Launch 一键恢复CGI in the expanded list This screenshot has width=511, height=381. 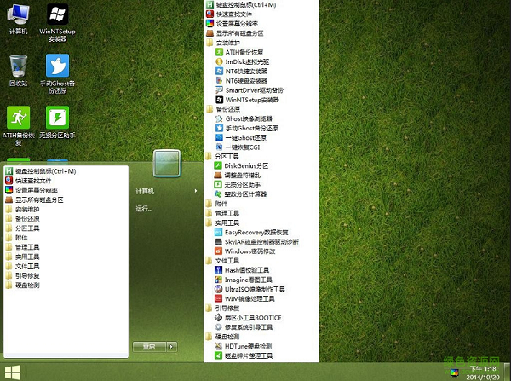238,147
